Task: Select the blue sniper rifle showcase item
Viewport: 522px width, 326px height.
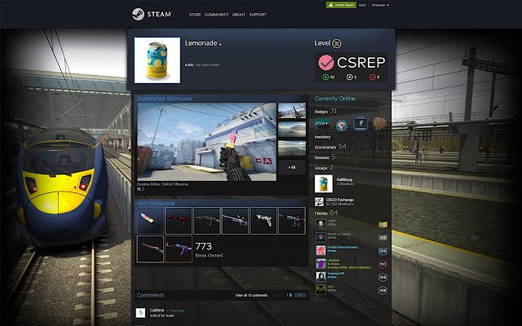Action: point(235,221)
